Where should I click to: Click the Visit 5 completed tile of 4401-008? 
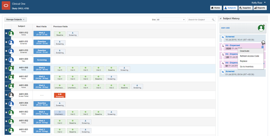[x=60, y=69]
